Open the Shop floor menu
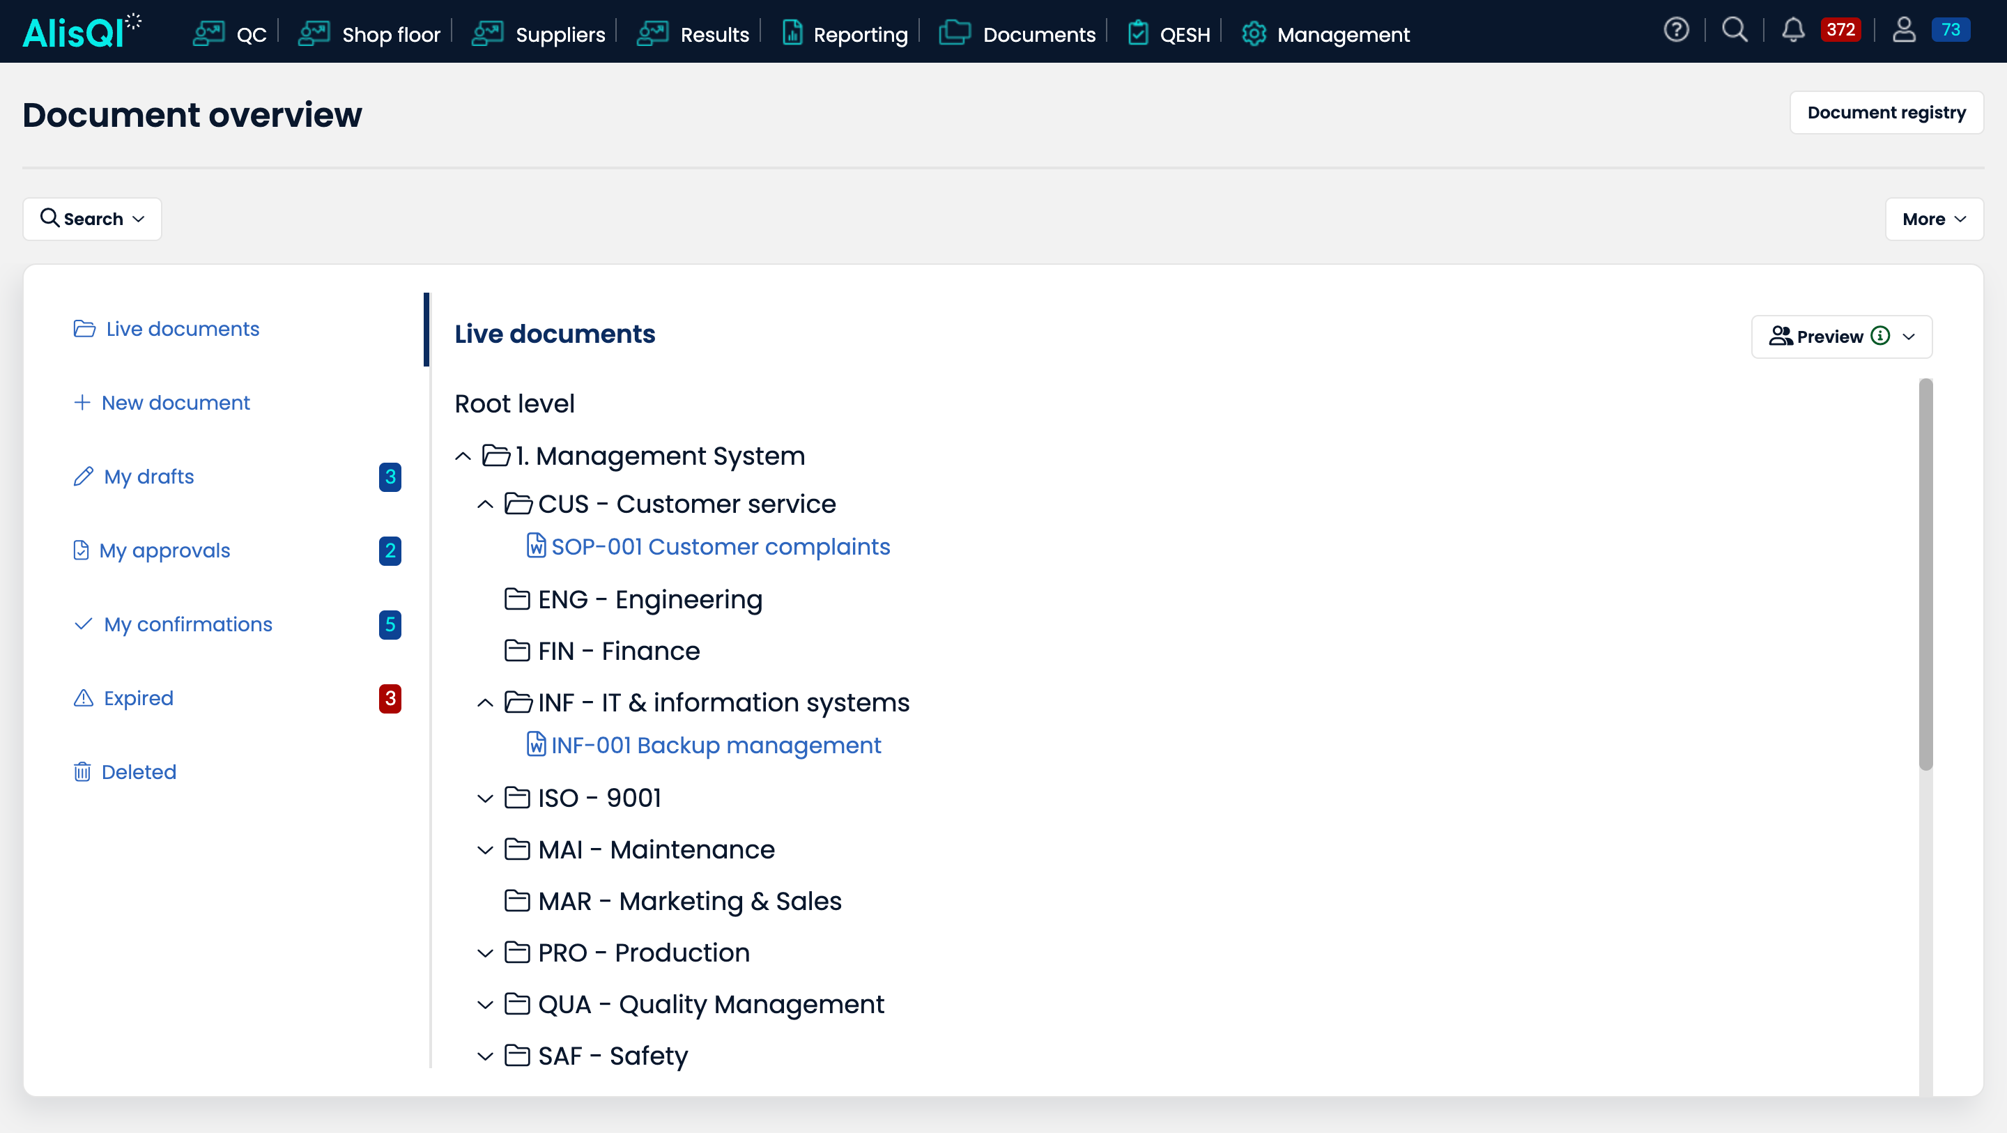Image resolution: width=2007 pixels, height=1133 pixels. [369, 33]
